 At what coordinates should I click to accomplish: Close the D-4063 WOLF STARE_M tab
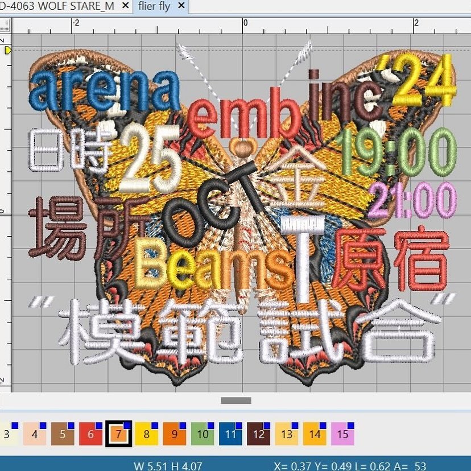pyautogui.click(x=125, y=6)
